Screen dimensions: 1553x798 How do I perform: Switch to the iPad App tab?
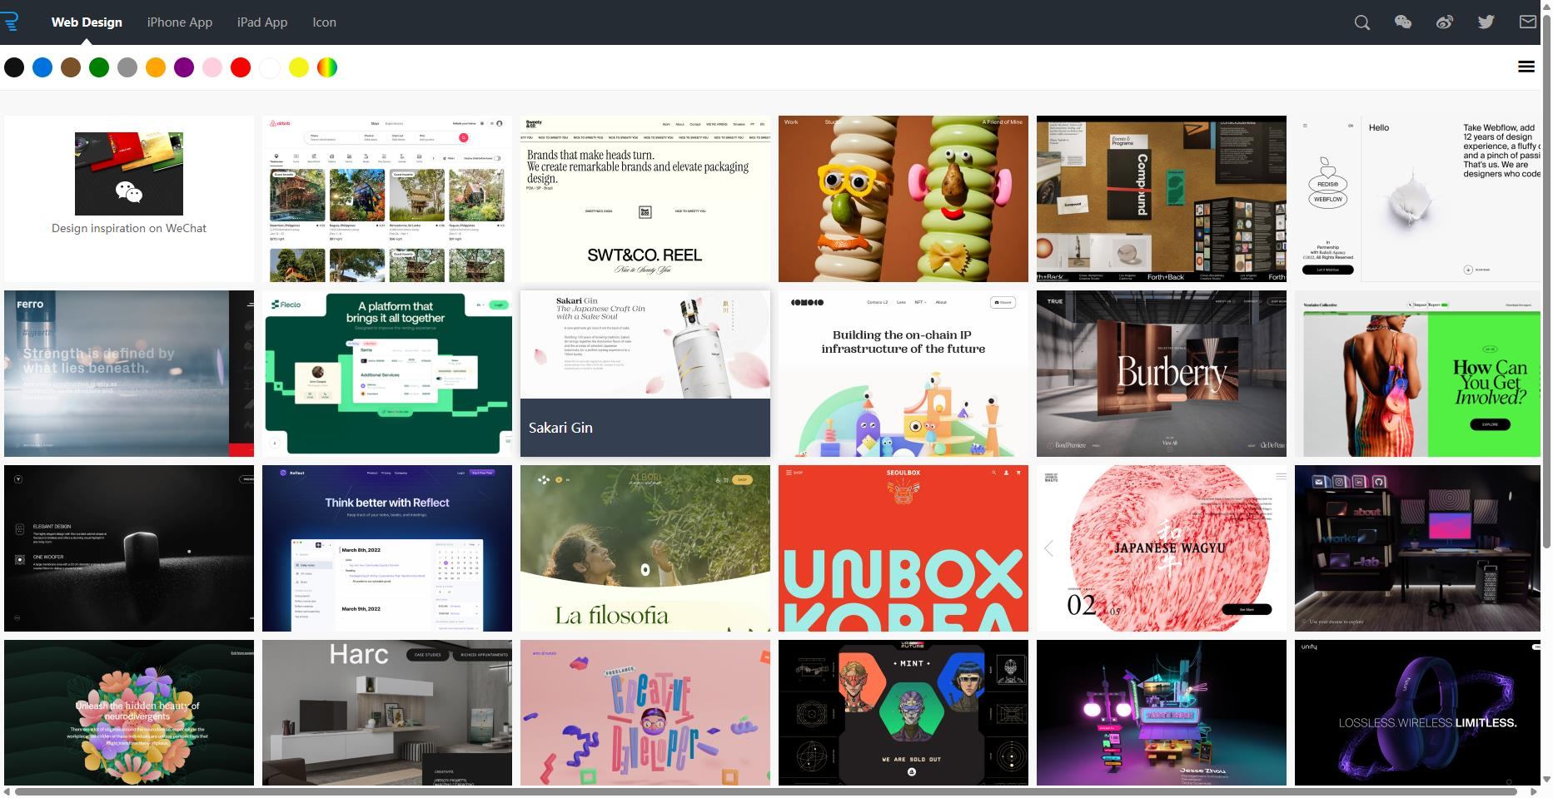point(262,22)
